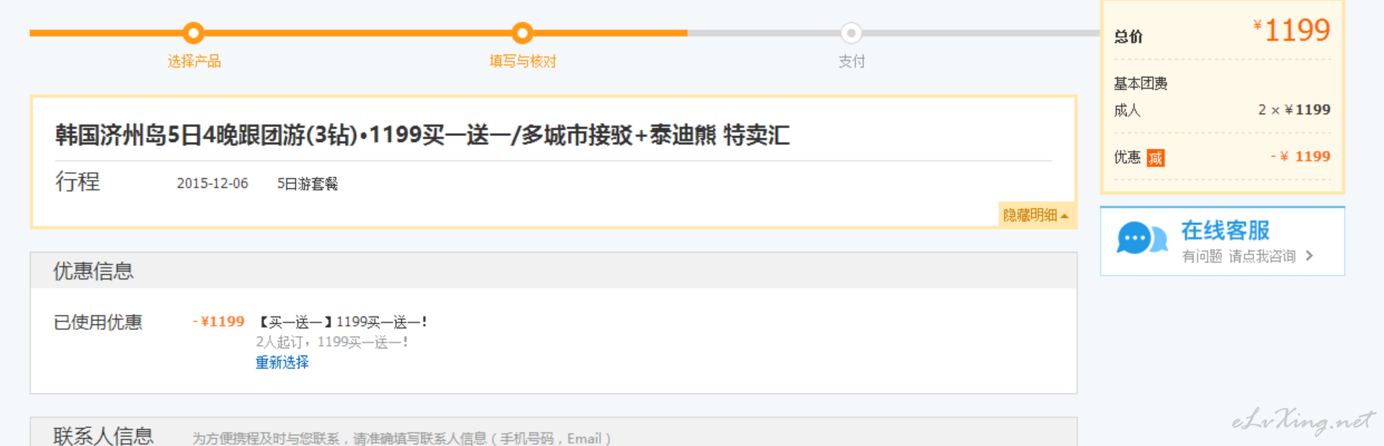Select the 选择产品 step label
The image size is (1384, 446).
pyautogui.click(x=194, y=61)
